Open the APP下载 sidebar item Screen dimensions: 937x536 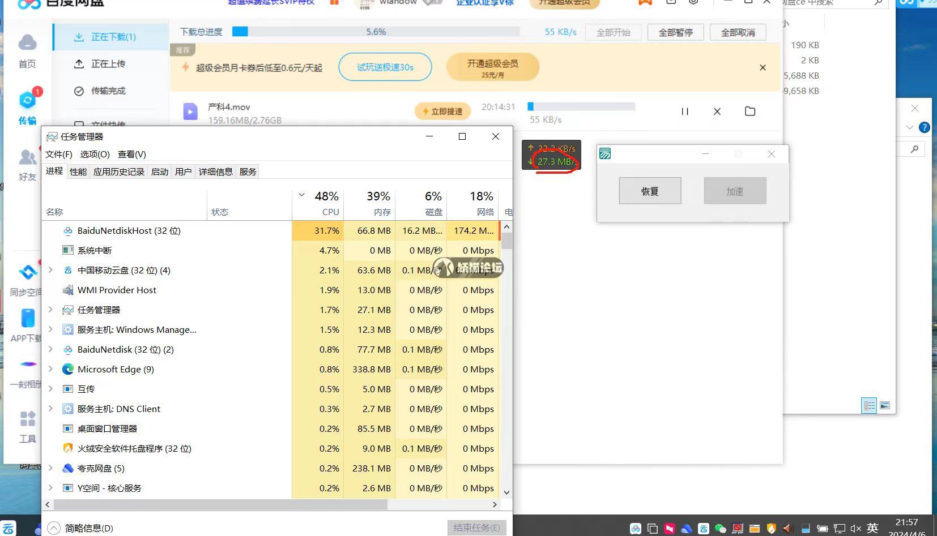click(27, 325)
